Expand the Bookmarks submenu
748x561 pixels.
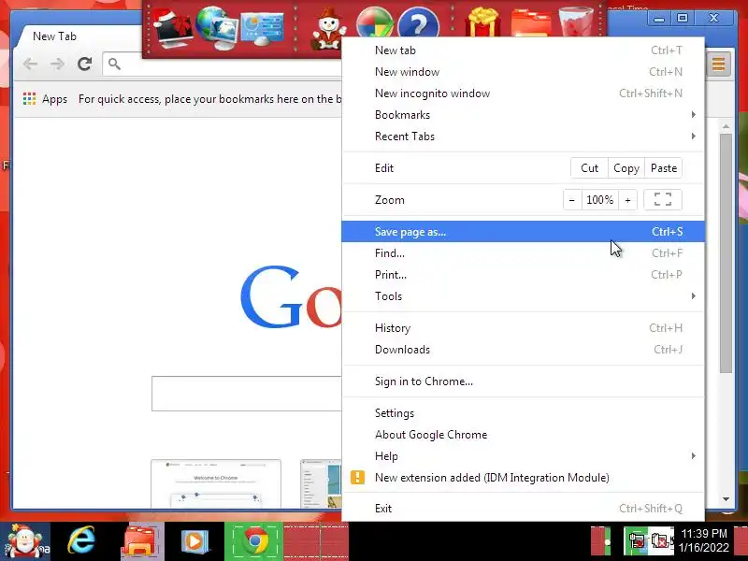pos(523,114)
